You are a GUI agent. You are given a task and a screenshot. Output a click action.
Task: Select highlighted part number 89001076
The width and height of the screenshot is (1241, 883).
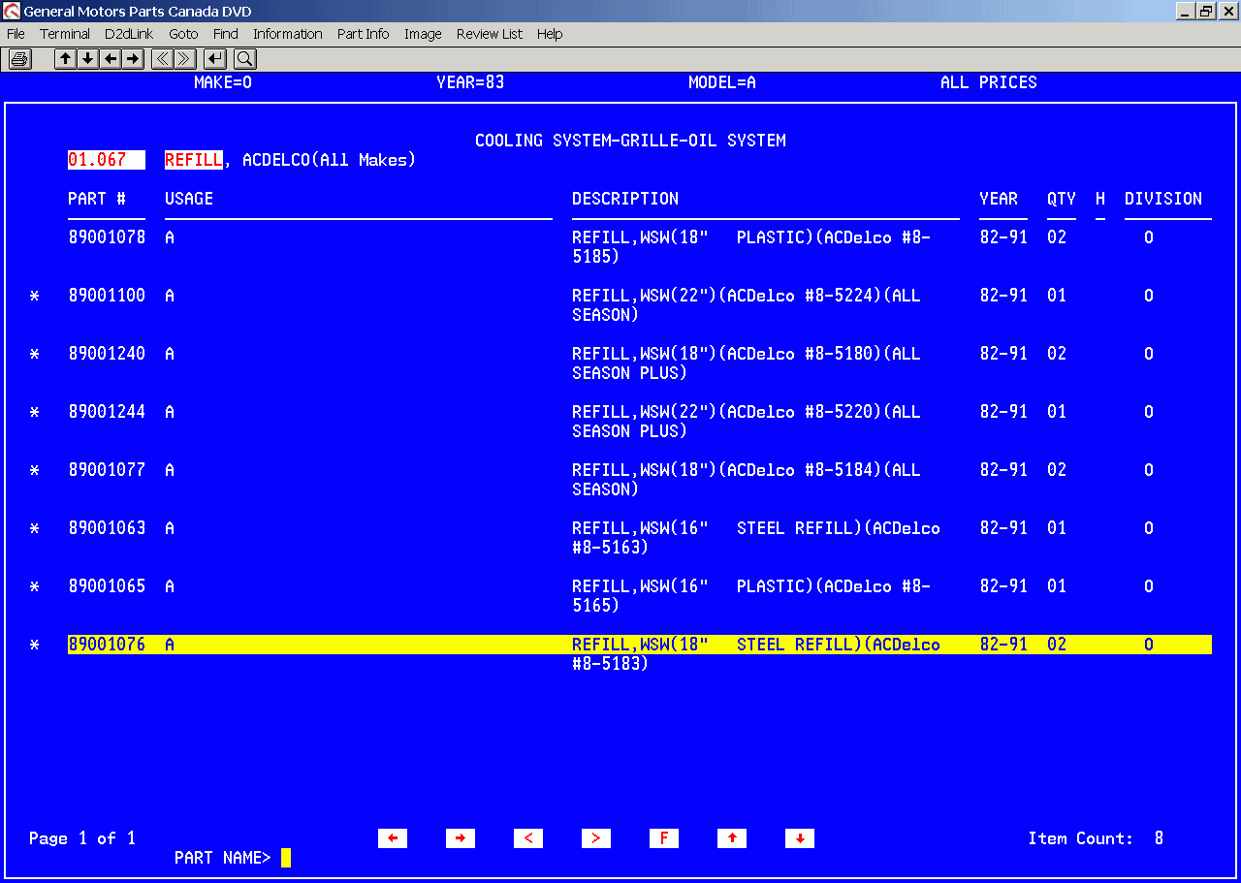[107, 645]
